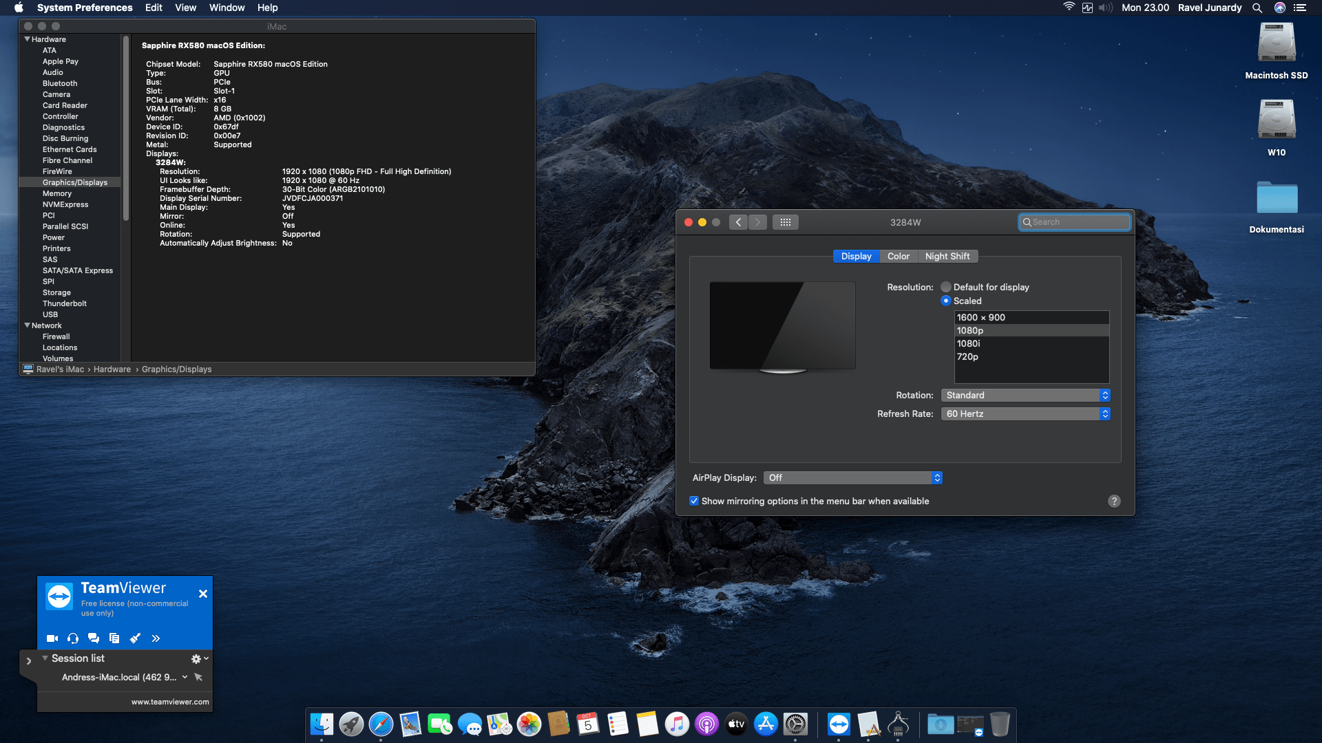This screenshot has height=743, width=1322.
Task: Open www.teamviewer.com link
Action: [x=170, y=702]
